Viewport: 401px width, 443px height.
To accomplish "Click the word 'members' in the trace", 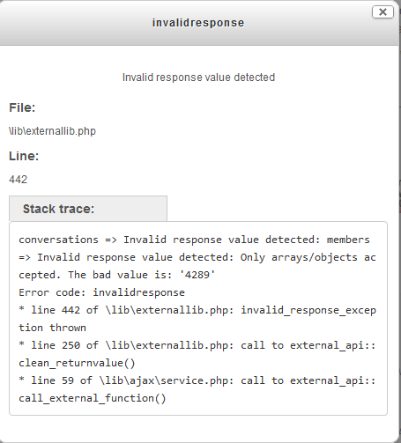I will [x=348, y=240].
